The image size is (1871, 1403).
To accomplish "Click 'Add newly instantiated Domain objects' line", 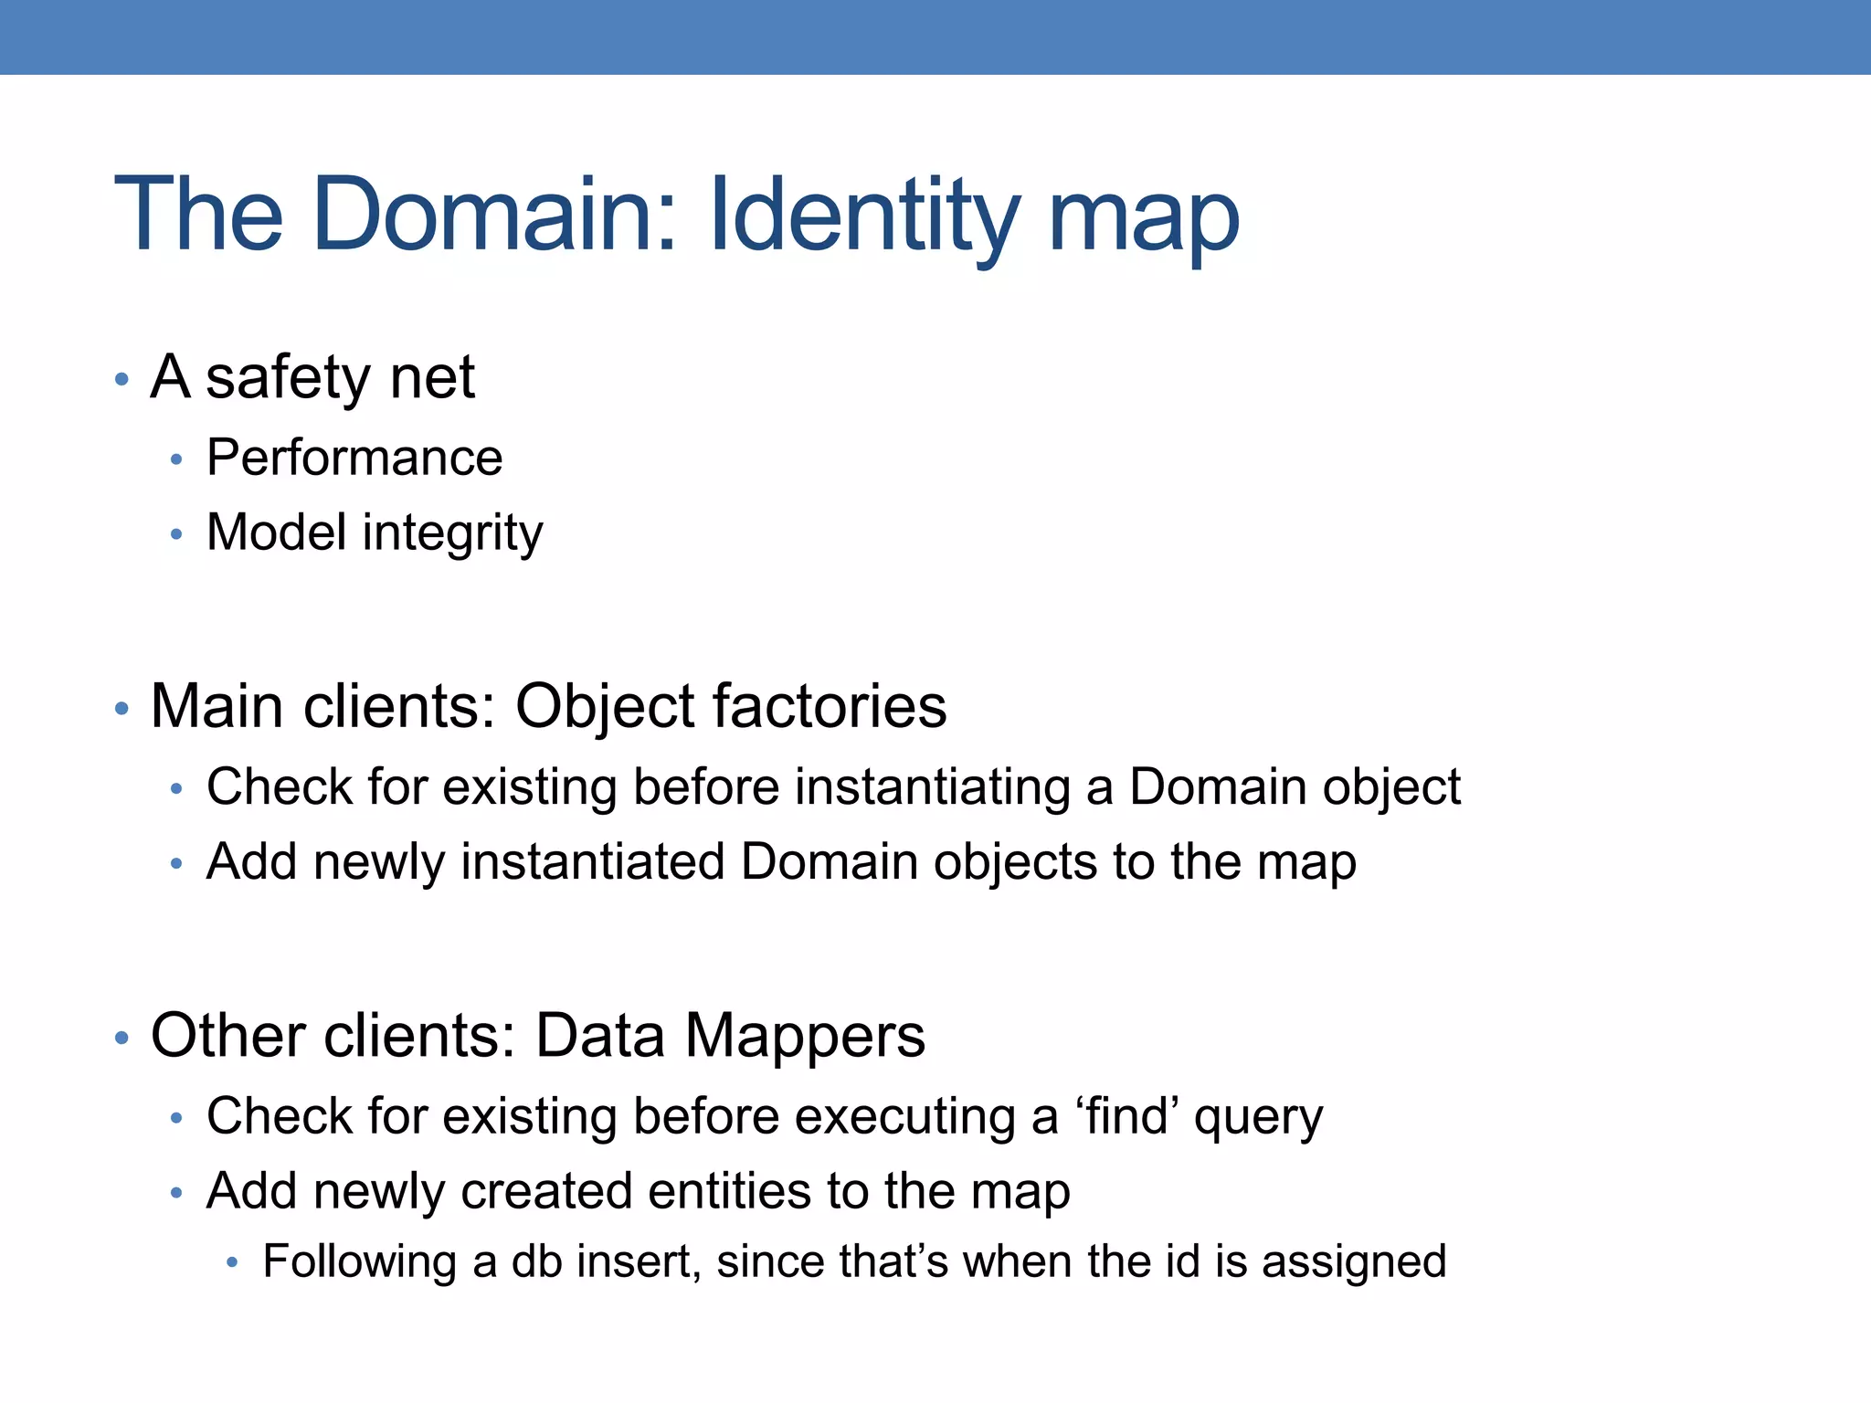I will point(781,861).
